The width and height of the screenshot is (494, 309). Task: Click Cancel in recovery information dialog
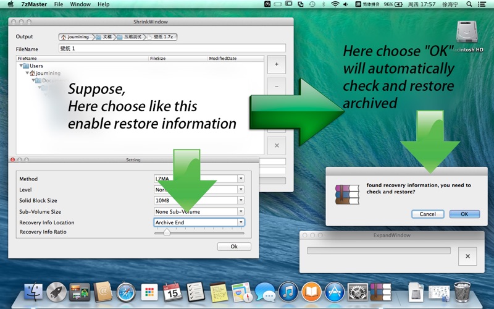coord(427,214)
